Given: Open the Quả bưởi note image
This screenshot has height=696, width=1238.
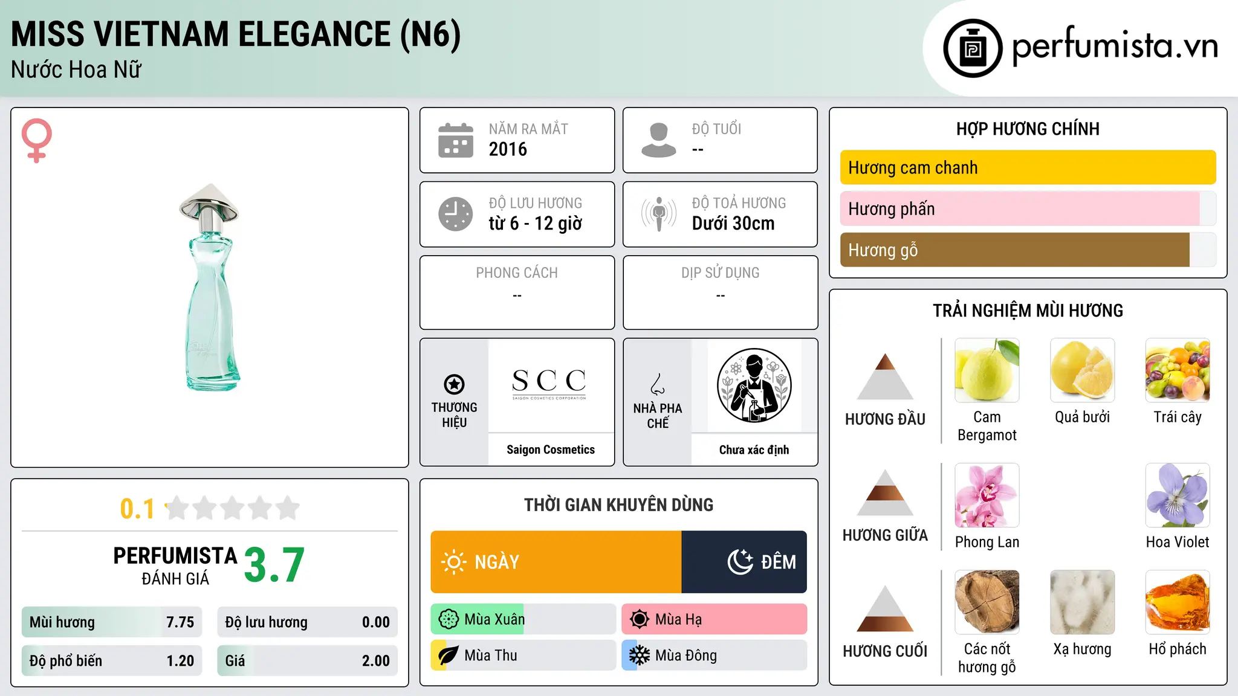Looking at the screenshot, I should 1083,370.
